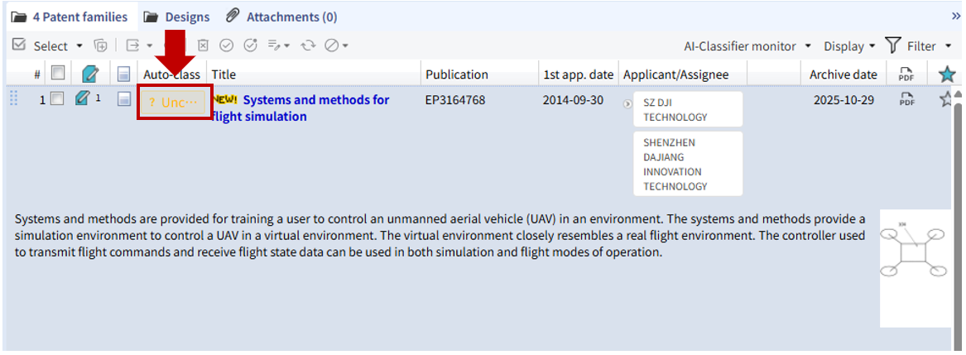Screen dimensions: 966x355
Task: Switch to the Designs tab
Action: pos(177,17)
